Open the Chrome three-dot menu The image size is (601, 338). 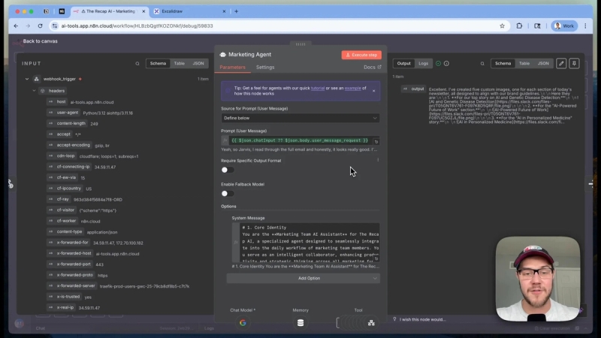[x=585, y=26]
